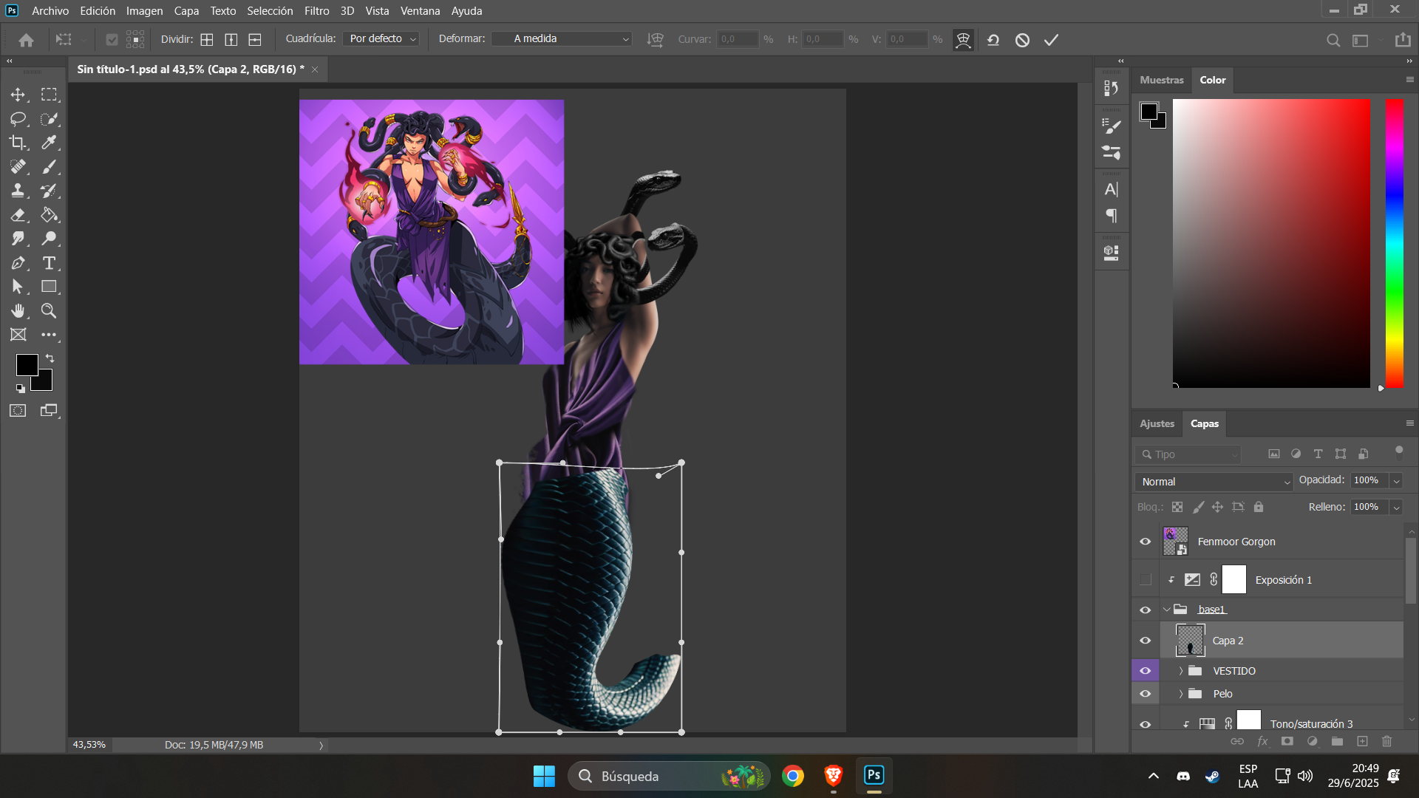
Task: Switch between free transform and warp modes
Action: 963,40
